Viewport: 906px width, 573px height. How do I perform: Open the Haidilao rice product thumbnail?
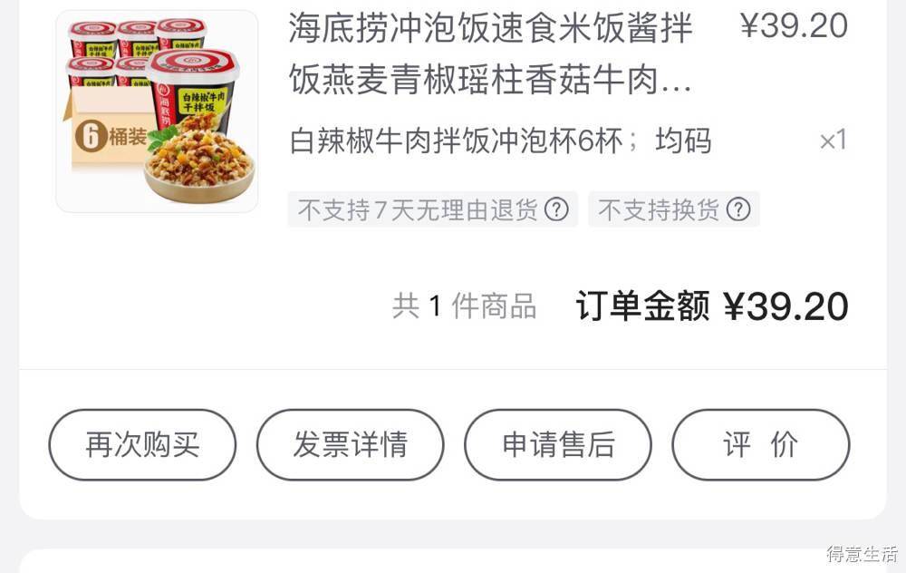(157, 112)
